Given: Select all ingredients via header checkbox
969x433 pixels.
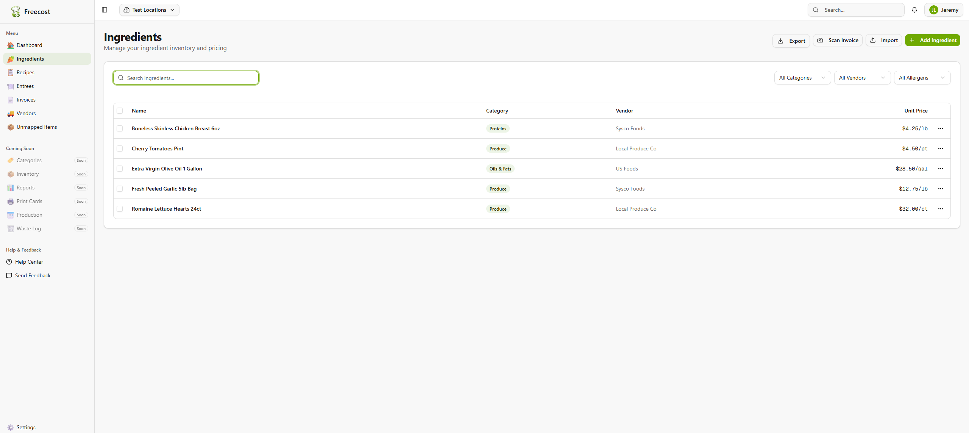Looking at the screenshot, I should coord(120,111).
